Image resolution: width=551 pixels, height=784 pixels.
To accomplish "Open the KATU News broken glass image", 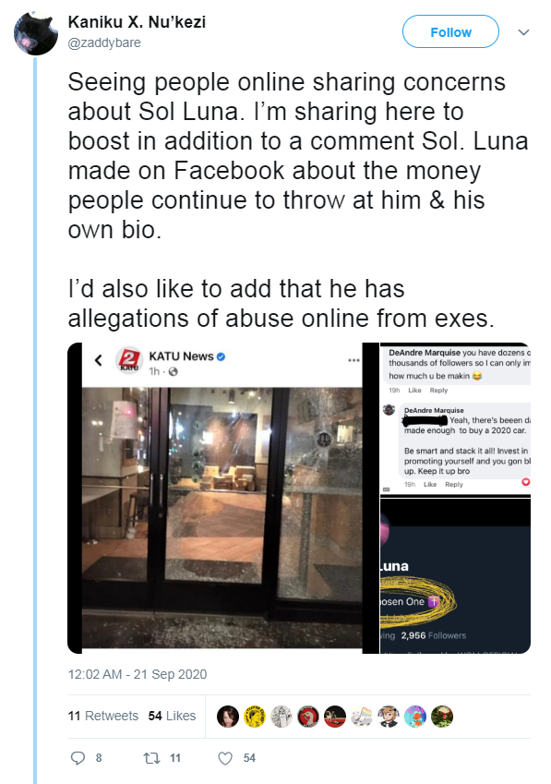I will (x=223, y=498).
